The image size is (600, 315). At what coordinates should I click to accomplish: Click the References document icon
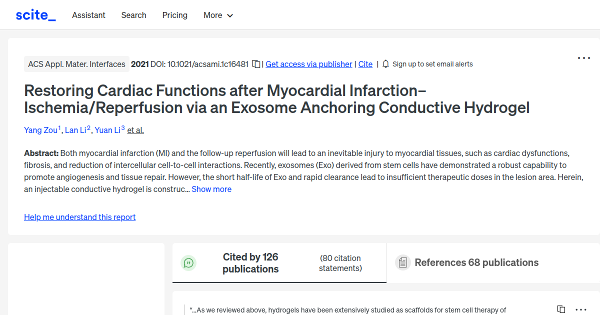402,262
